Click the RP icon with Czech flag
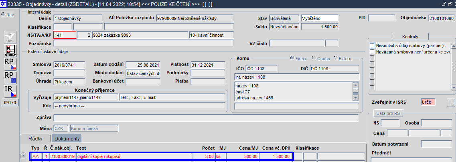 [x=10, y=64]
